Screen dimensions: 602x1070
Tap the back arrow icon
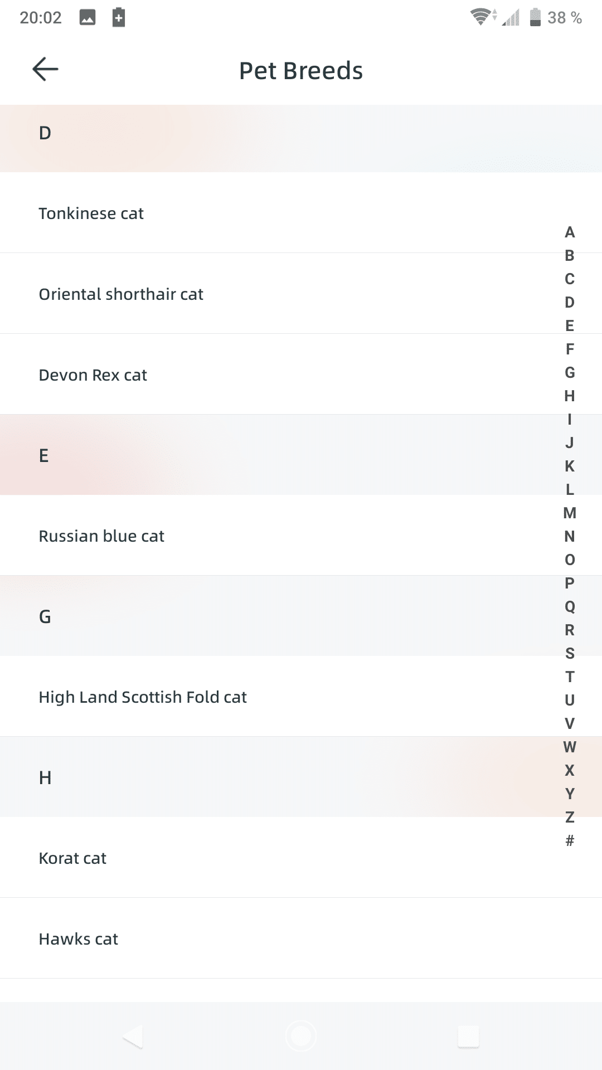click(45, 70)
